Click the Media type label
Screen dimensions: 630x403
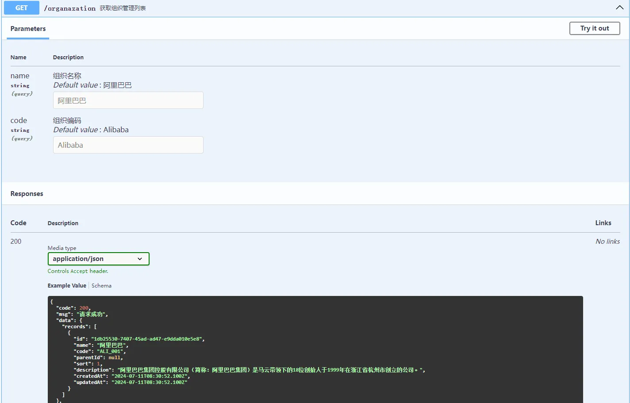tap(62, 248)
